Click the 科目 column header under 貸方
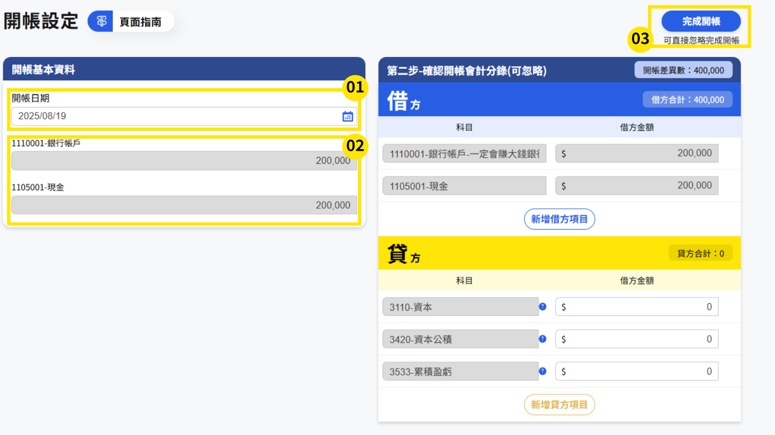775x435 pixels. [x=464, y=280]
